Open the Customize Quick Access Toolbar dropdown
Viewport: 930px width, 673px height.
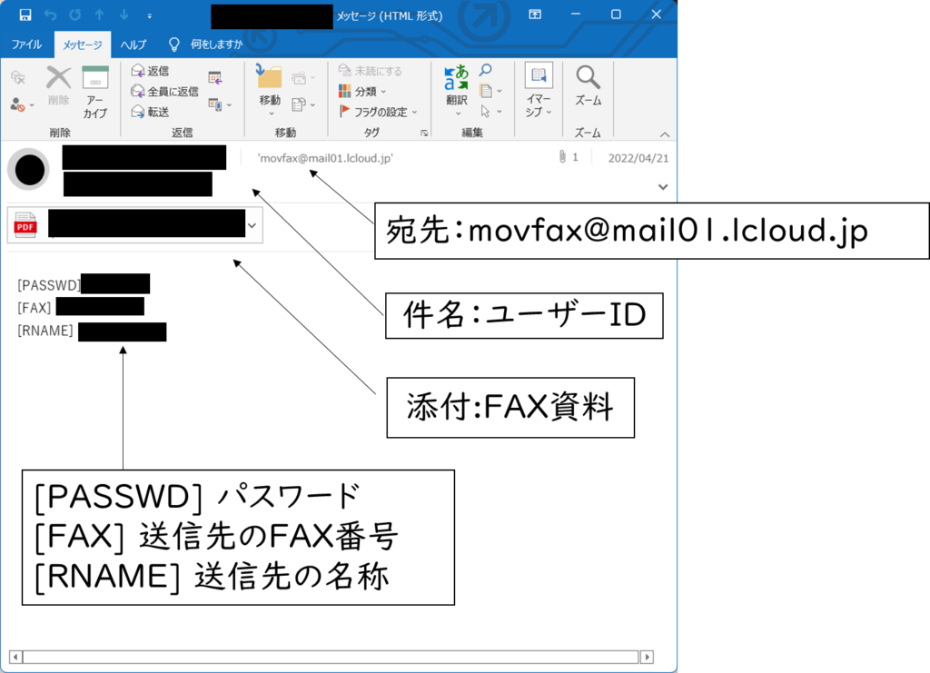150,16
